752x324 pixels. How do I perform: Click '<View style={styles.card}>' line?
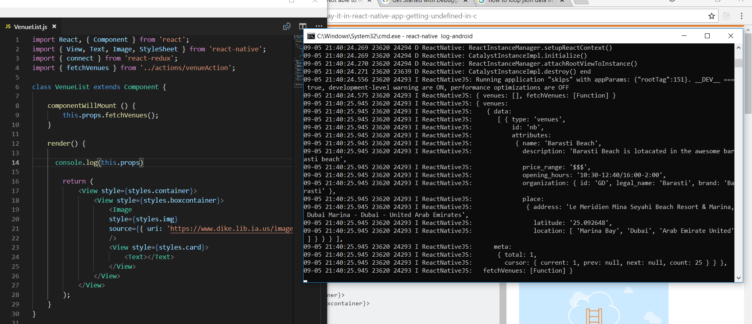point(159,247)
